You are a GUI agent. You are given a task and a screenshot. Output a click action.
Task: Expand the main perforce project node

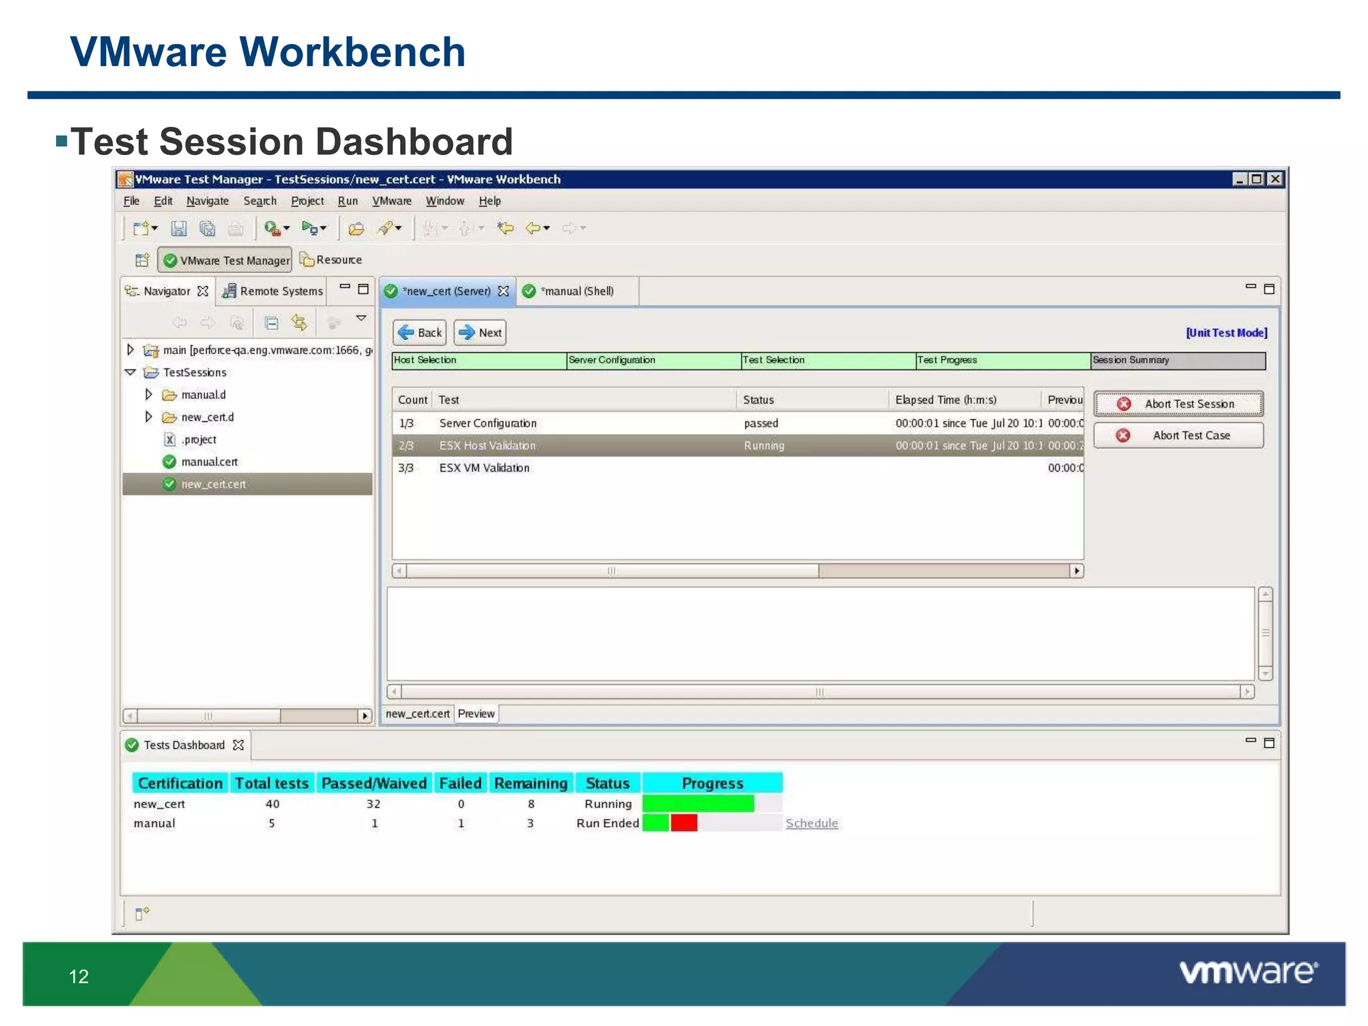coord(130,349)
